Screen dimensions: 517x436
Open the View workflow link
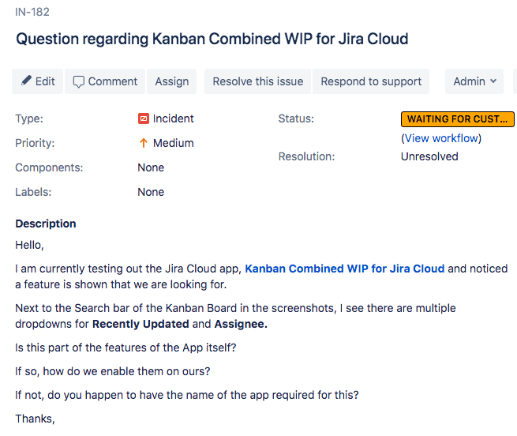point(441,138)
